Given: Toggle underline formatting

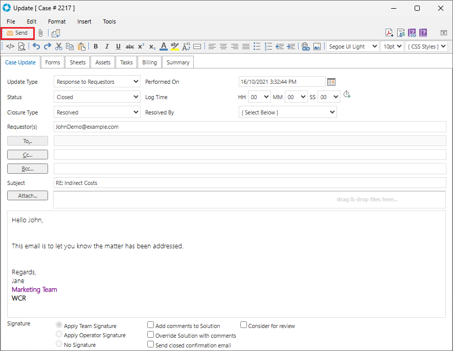Looking at the screenshot, I should point(118,46).
